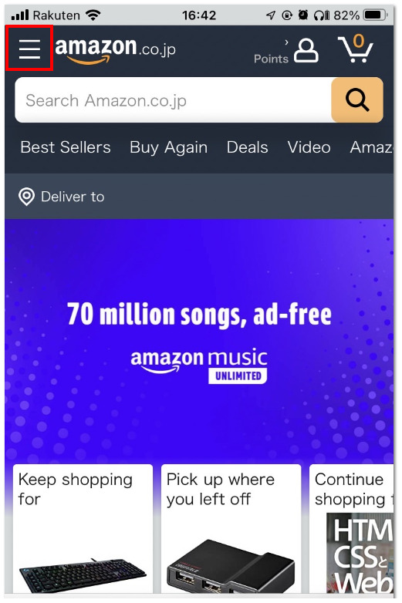Switch to the Video tab
This screenshot has width=402, height=603.
(x=309, y=147)
